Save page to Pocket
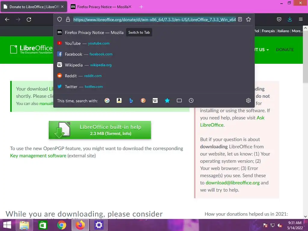 point(279,19)
